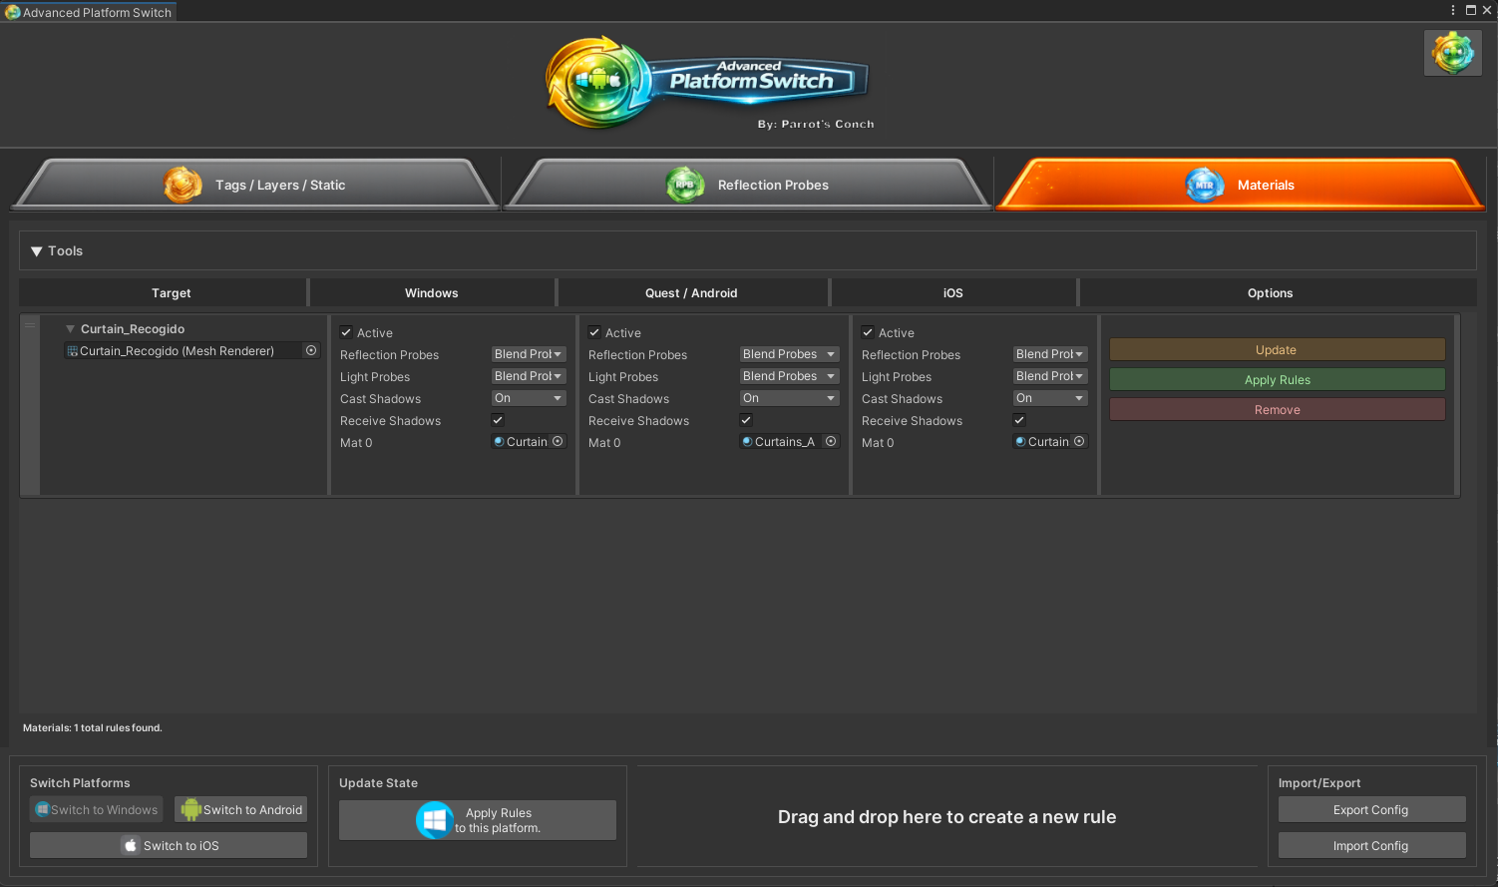Click the Advanced Platform Switch banner logo
The image size is (1498, 887).
pyautogui.click(x=708, y=83)
